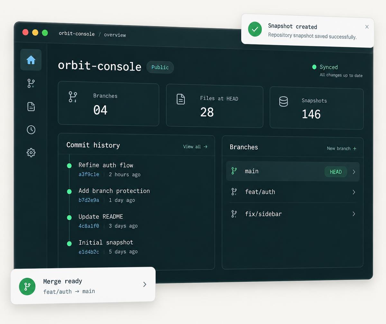
Task: Open the files document icon in the sidebar
Action: 31,107
